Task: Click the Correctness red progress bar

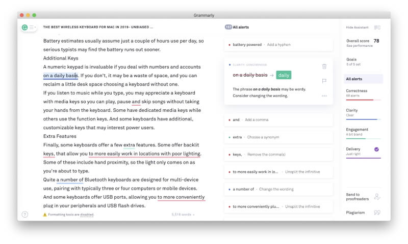Action: pos(363,100)
